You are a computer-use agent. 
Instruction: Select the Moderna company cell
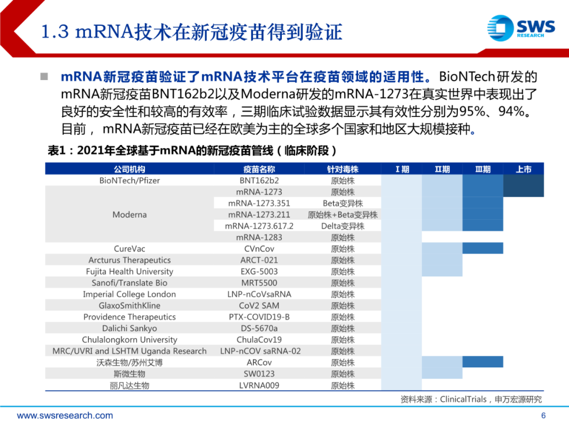coord(130,215)
